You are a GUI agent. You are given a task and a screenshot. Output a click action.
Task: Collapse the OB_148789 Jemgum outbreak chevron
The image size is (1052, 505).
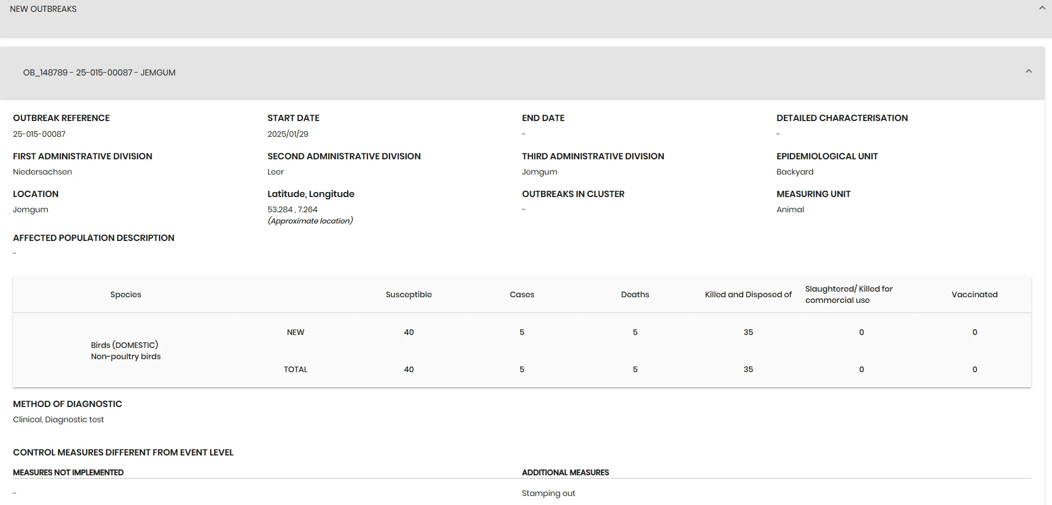tap(1029, 71)
